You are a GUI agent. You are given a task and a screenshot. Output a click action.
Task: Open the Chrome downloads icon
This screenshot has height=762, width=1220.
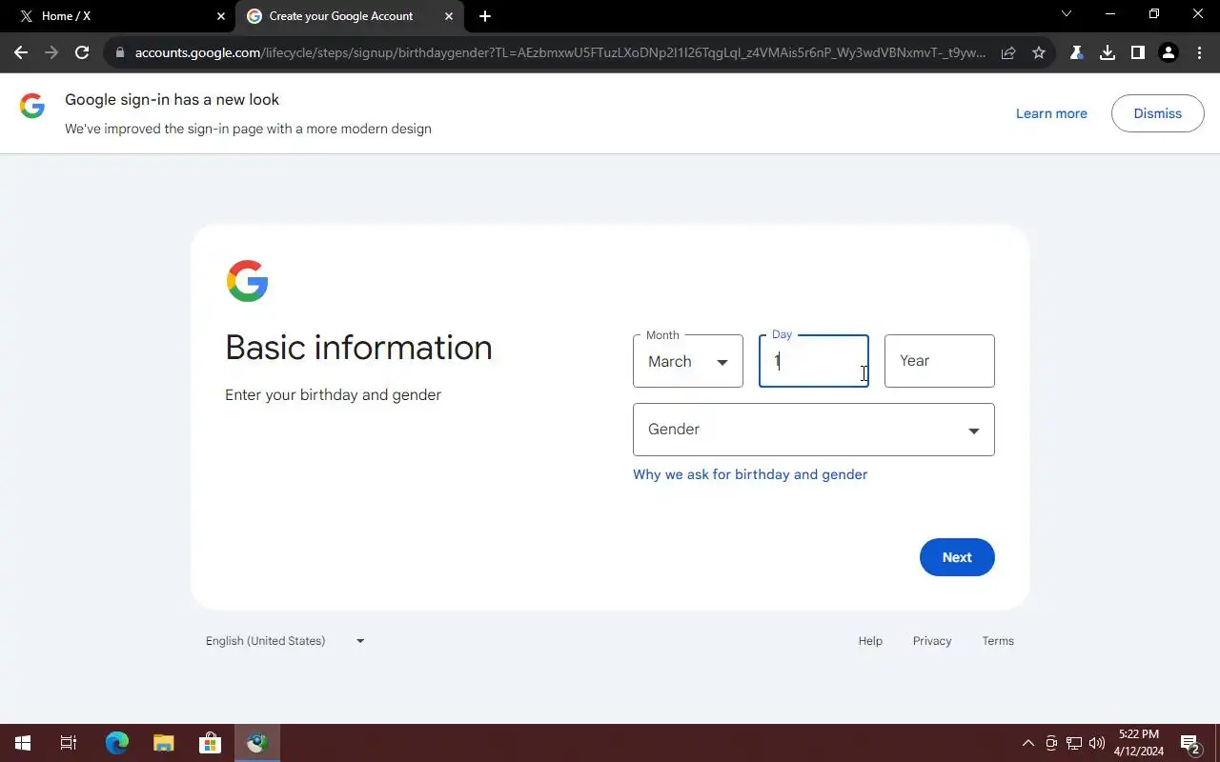tap(1108, 53)
